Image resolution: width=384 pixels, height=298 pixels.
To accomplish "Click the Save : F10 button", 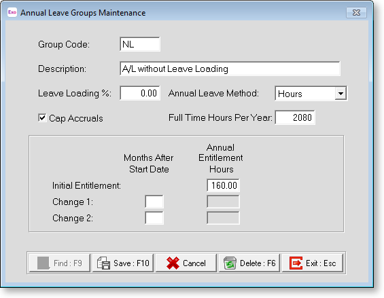I will [x=123, y=263].
